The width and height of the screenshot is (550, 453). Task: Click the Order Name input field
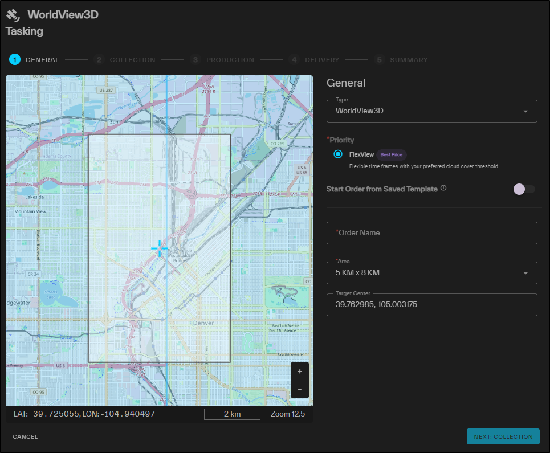432,233
